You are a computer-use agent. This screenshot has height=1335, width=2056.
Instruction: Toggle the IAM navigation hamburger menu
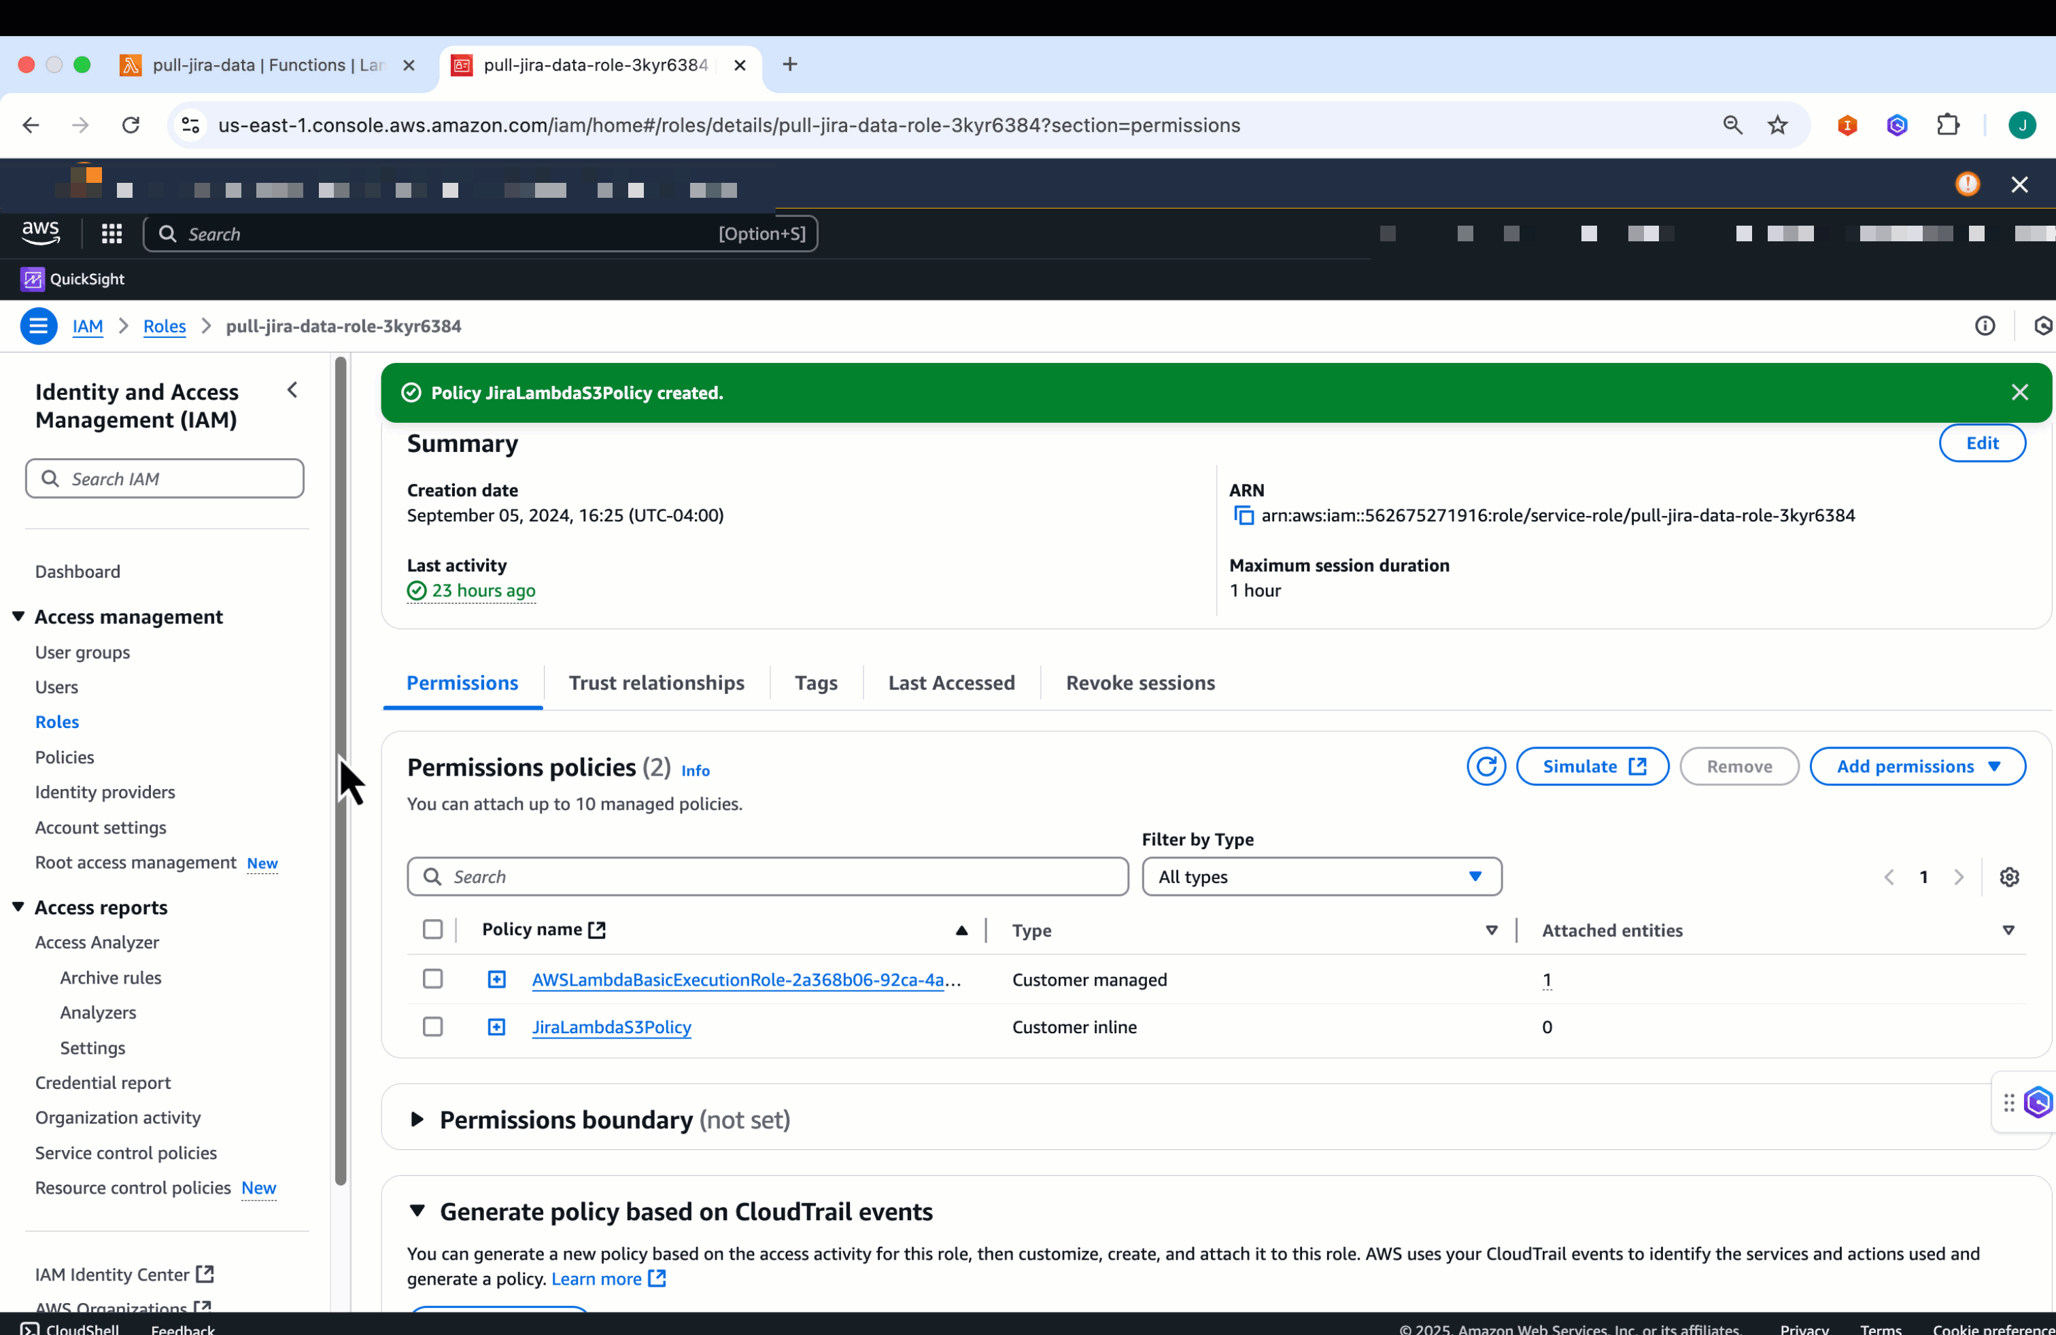coord(38,326)
